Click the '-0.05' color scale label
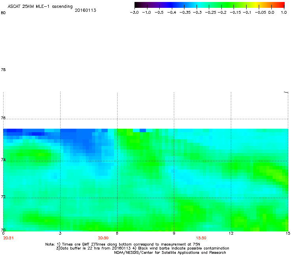291x255 pixels. (260, 13)
